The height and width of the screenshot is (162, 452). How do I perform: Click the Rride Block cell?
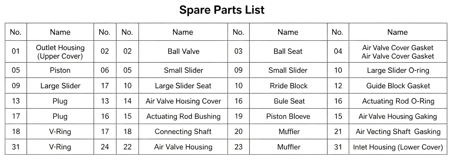[288, 86]
